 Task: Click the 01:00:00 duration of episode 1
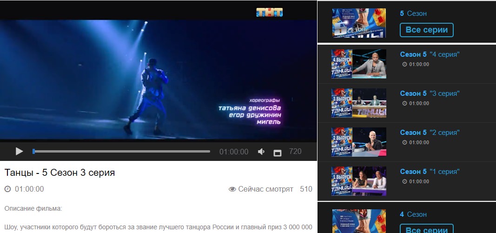pyautogui.click(x=419, y=181)
